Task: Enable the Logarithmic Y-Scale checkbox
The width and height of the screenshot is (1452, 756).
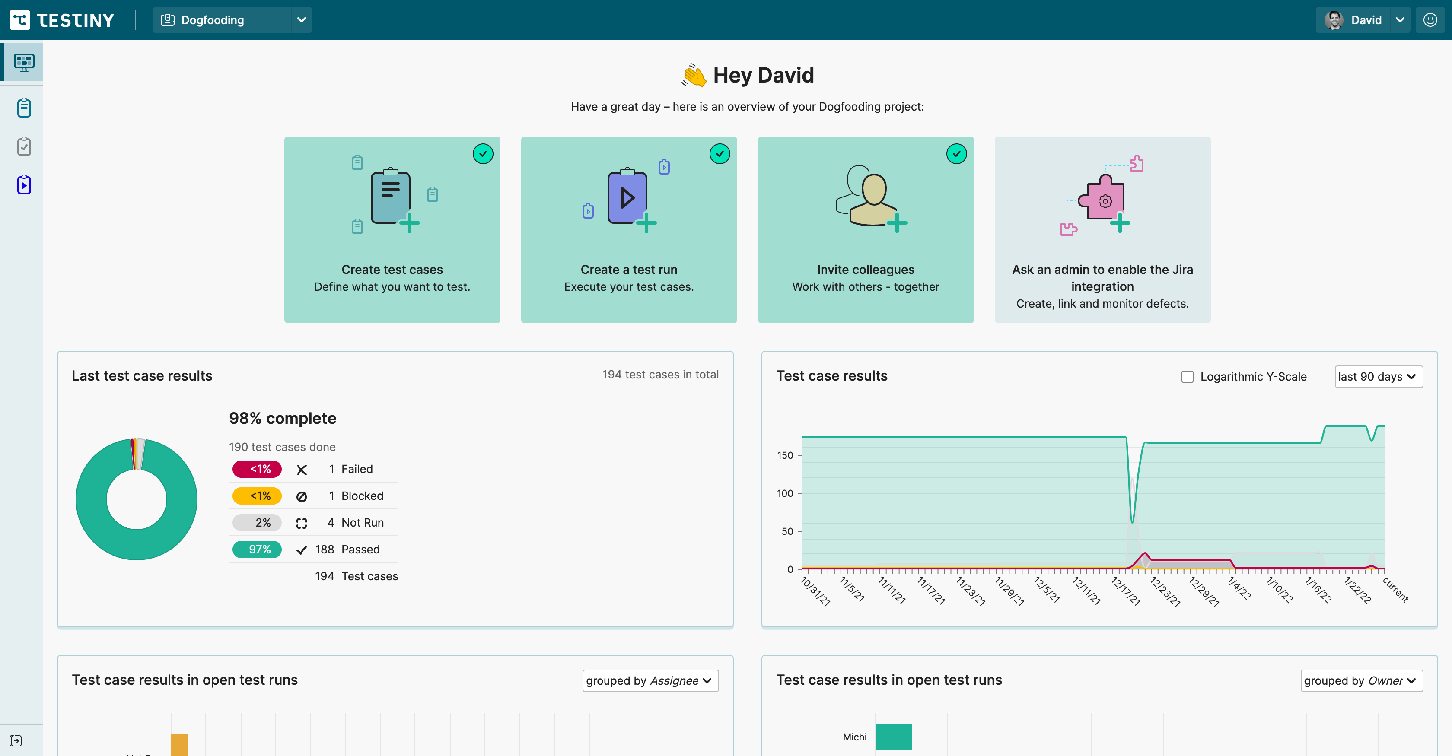Action: coord(1187,376)
